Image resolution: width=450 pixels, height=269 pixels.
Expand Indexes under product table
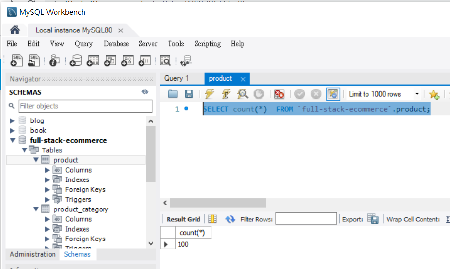pyautogui.click(x=47, y=179)
